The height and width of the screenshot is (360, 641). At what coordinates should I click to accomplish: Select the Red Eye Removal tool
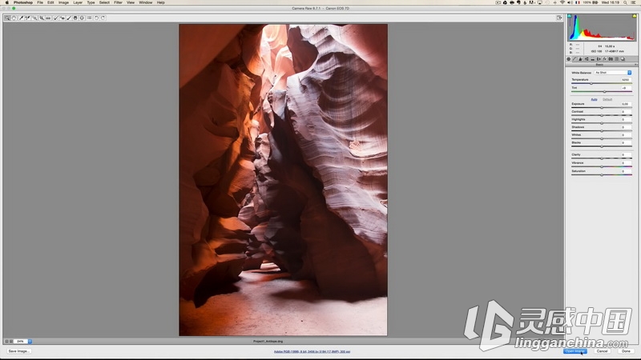[62, 18]
